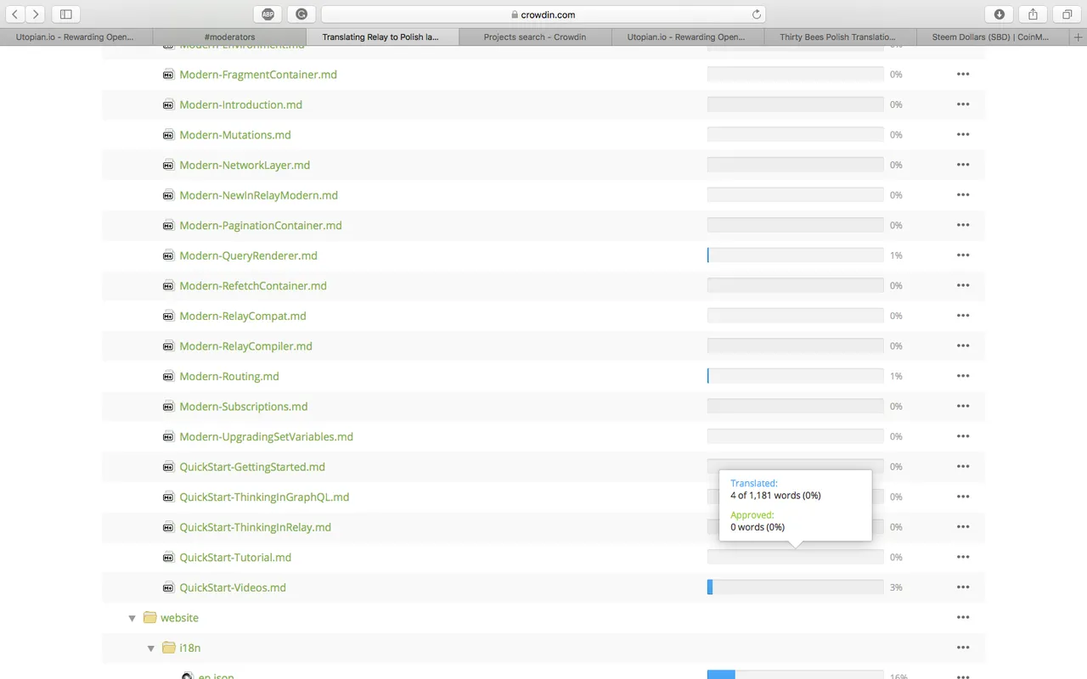Image resolution: width=1087 pixels, height=679 pixels.
Task: Open the Safari downloads button
Action: coord(999,14)
